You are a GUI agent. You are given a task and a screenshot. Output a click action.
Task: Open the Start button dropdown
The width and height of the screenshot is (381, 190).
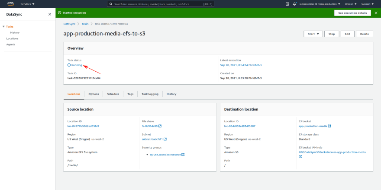pos(313,34)
